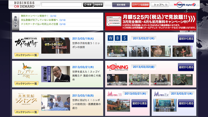Click the カンブリア宮殿 program logo

tap(27, 71)
